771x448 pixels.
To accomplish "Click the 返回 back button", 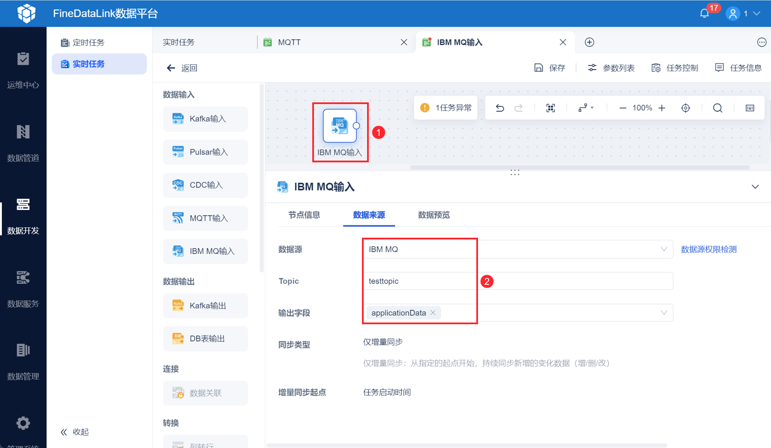I will [x=182, y=68].
